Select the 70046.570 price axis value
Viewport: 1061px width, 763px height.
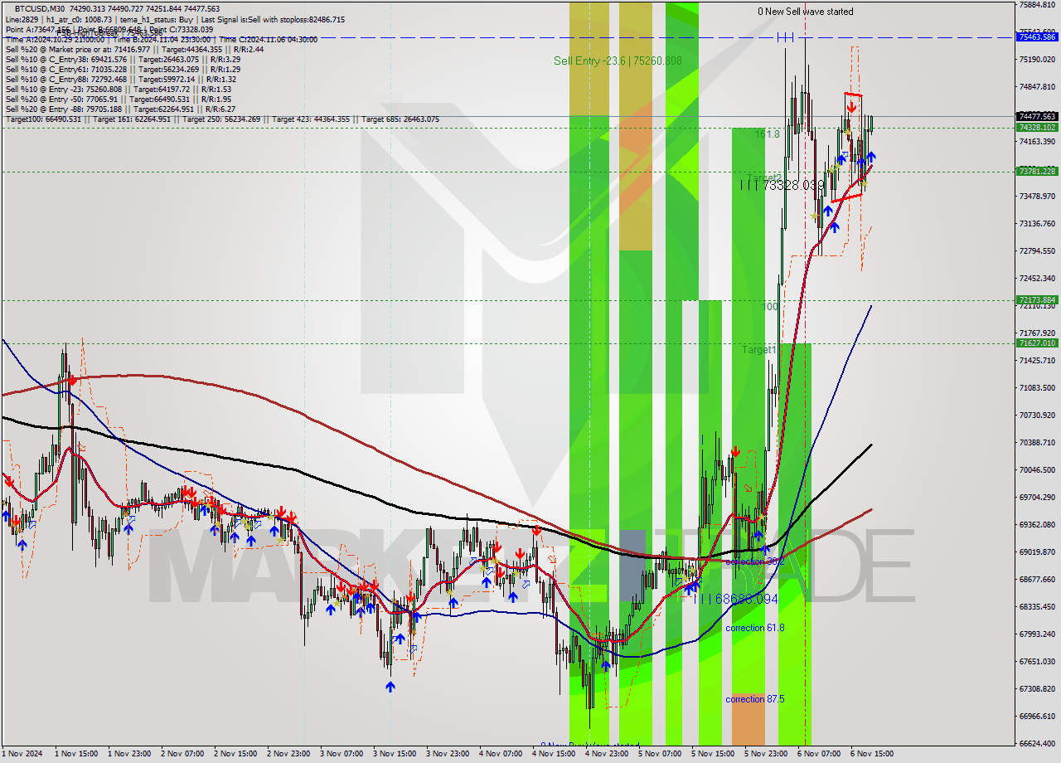tap(1037, 469)
